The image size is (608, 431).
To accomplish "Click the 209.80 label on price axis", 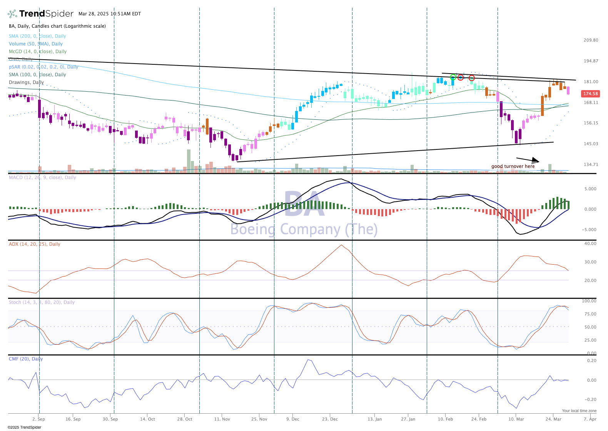I will point(591,40).
